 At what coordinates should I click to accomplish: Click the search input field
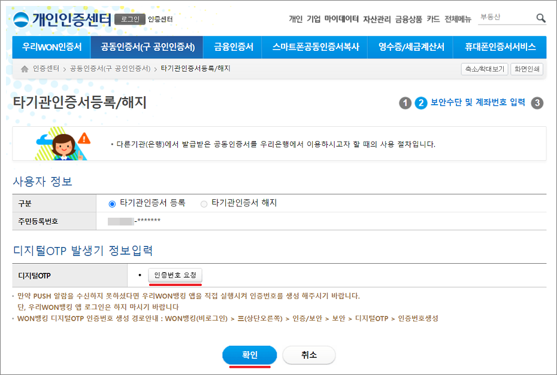[x=506, y=17]
